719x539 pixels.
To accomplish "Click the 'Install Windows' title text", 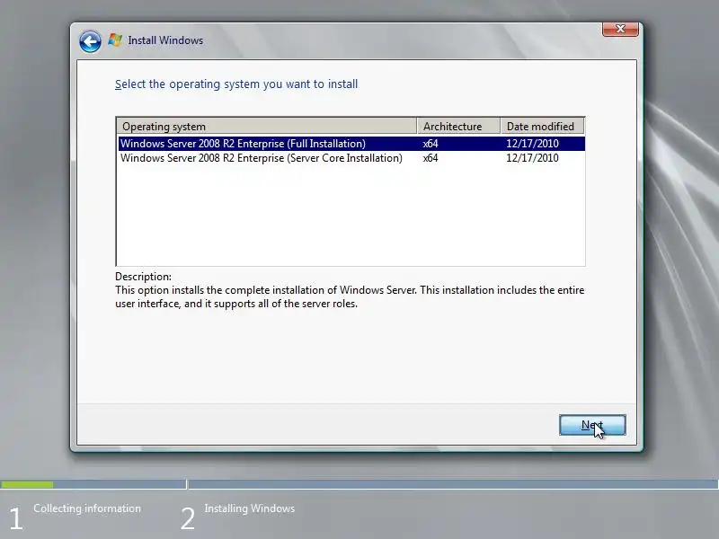I will [x=165, y=40].
